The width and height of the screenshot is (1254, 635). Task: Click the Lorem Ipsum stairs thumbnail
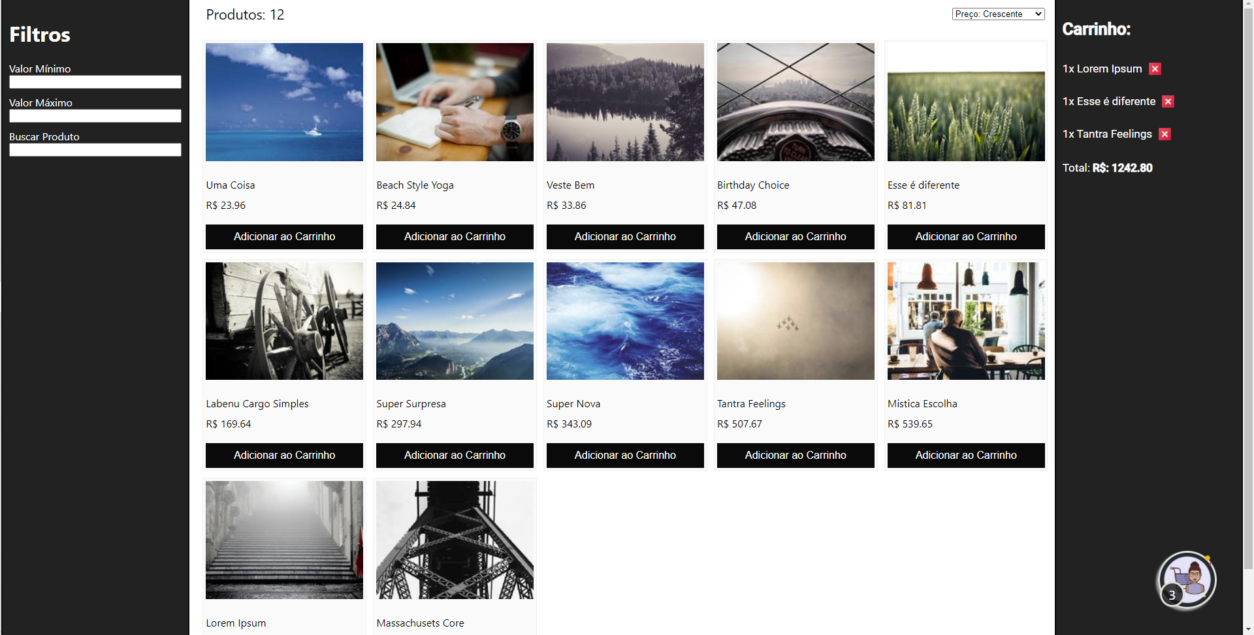click(x=284, y=540)
